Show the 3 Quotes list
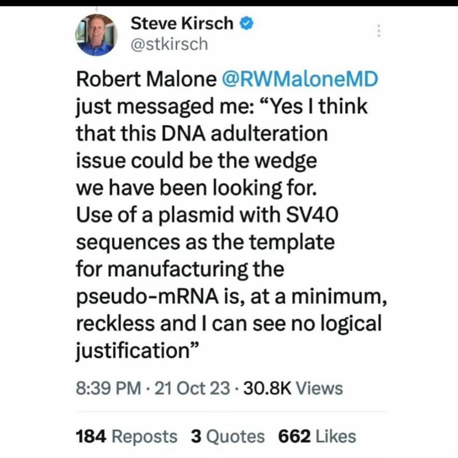 coord(228,437)
